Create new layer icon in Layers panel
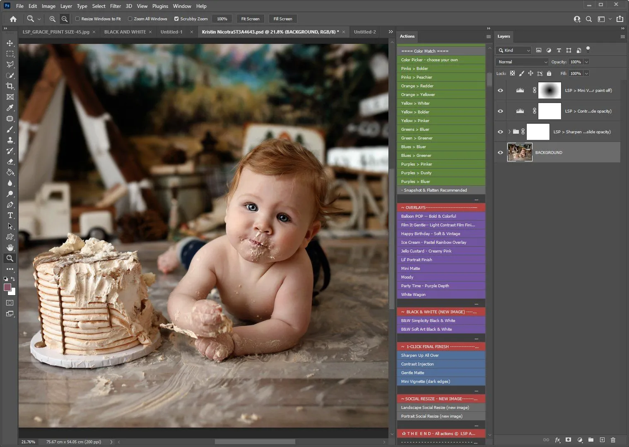Screen dimensions: 629x447 coord(602,440)
